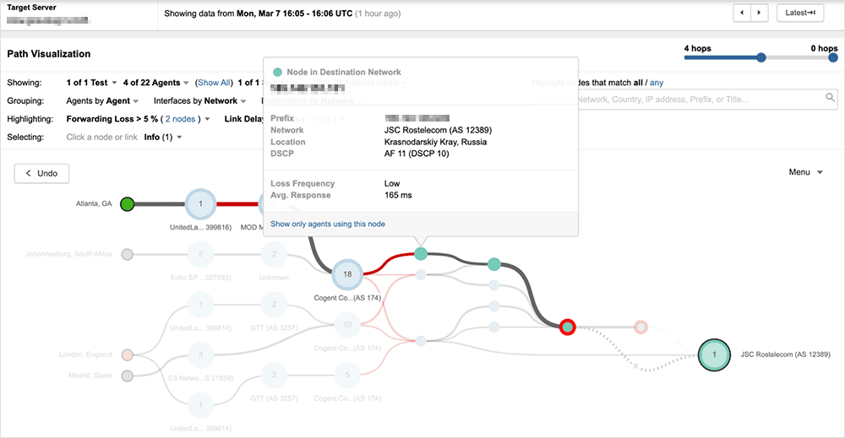The height and width of the screenshot is (438, 845).
Task: Select the JSC Rostelecom destination node
Action: (x=714, y=355)
